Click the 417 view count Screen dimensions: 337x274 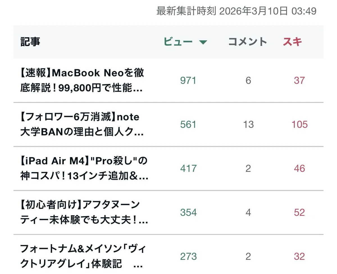pyautogui.click(x=188, y=168)
